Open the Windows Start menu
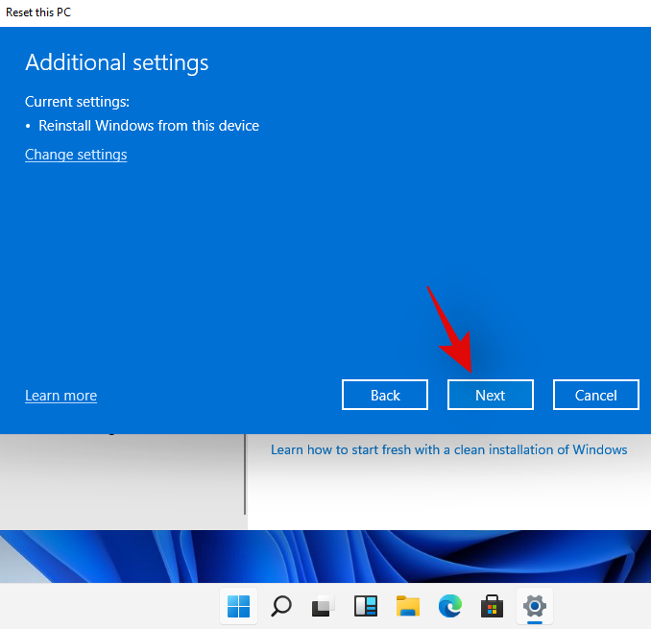This screenshot has height=629, width=651. [239, 606]
